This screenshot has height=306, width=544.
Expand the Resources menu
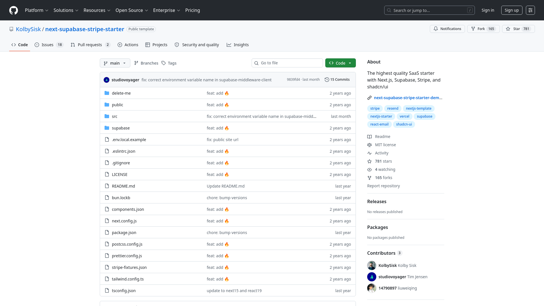(x=97, y=10)
